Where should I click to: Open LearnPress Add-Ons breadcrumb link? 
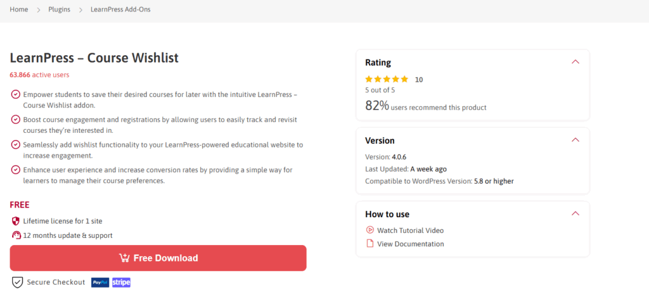(120, 9)
